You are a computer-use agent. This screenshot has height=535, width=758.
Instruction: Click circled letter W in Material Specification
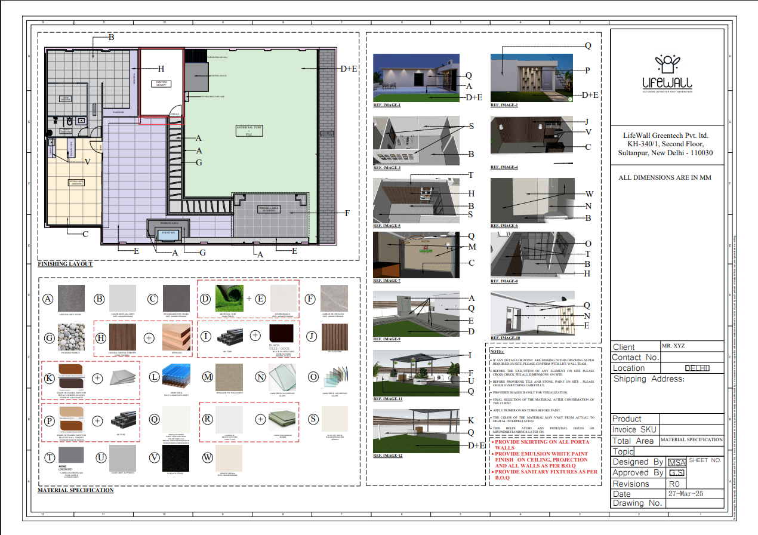point(207,457)
